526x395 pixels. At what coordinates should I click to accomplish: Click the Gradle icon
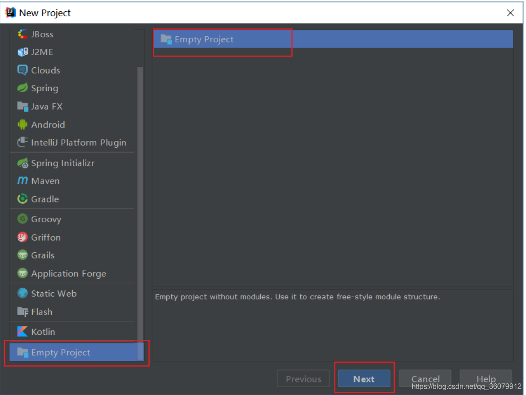[22, 199]
